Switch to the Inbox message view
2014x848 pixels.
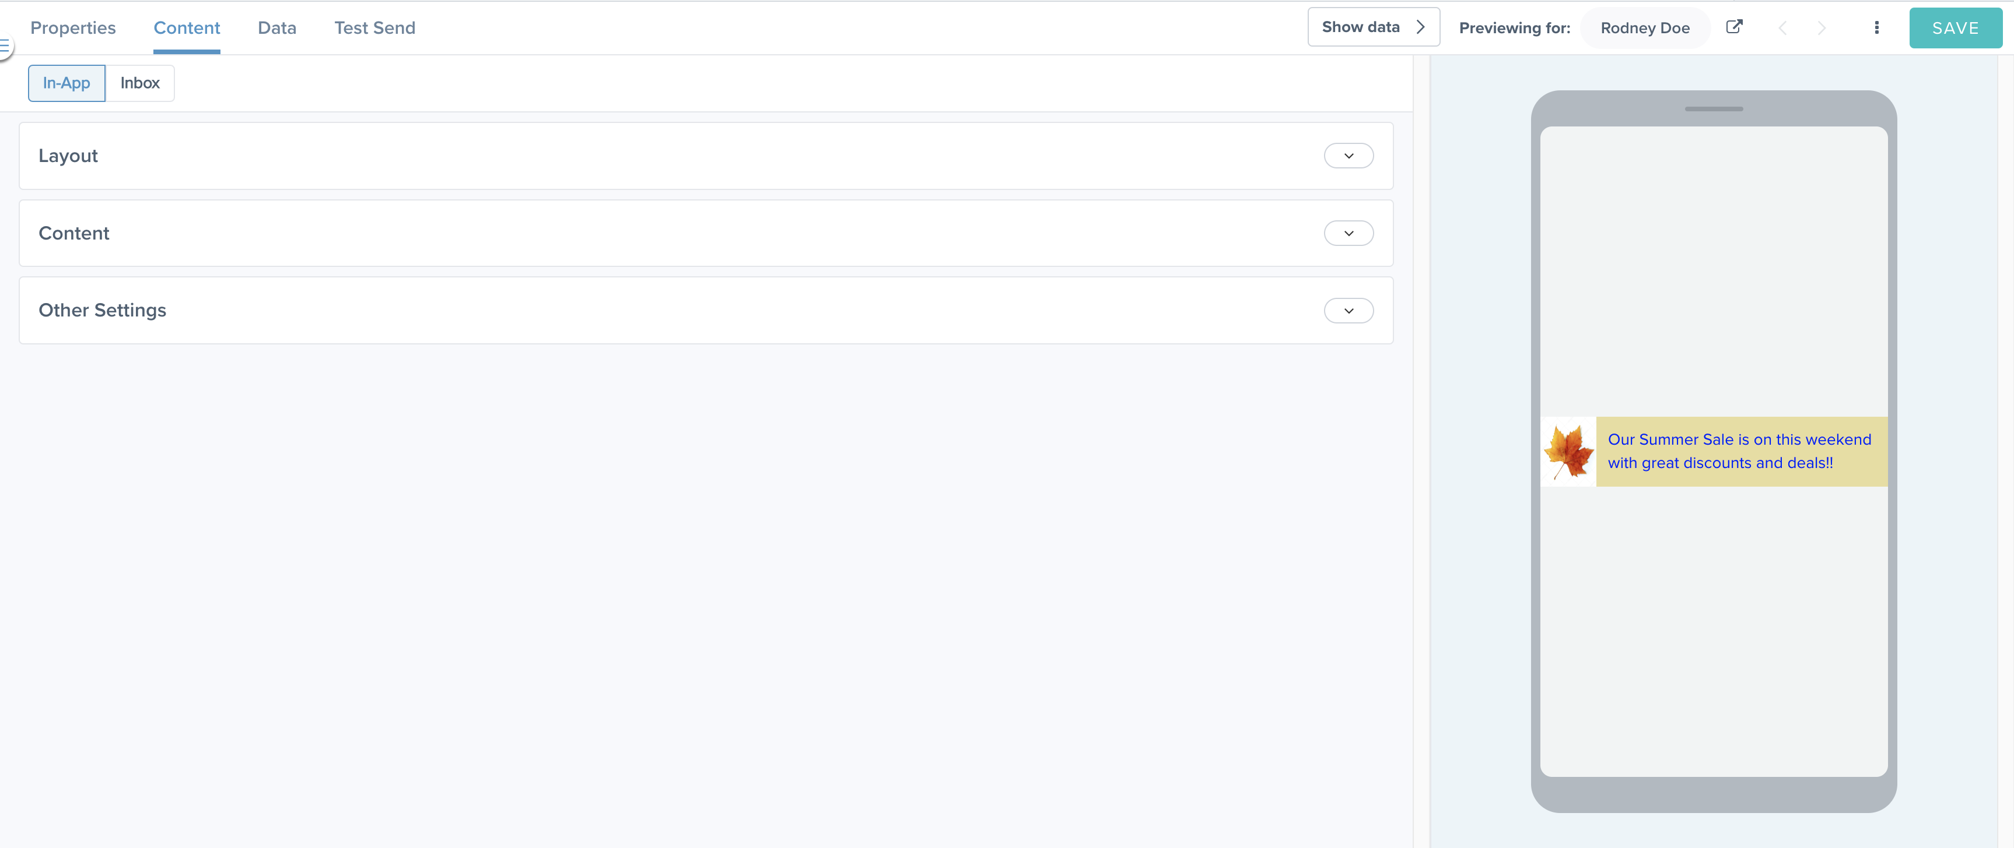pyautogui.click(x=140, y=83)
